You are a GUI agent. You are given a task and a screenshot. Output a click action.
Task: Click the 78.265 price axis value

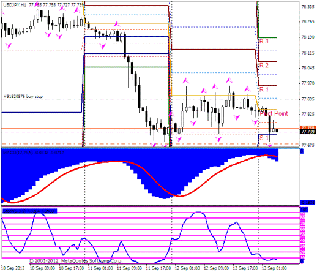tap(307, 22)
